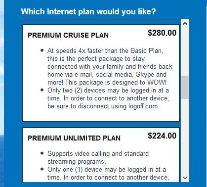Click the 'Only two (2) devices' text line

tap(108, 91)
